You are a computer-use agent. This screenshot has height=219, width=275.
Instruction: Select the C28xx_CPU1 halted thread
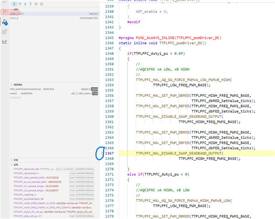click(54, 14)
